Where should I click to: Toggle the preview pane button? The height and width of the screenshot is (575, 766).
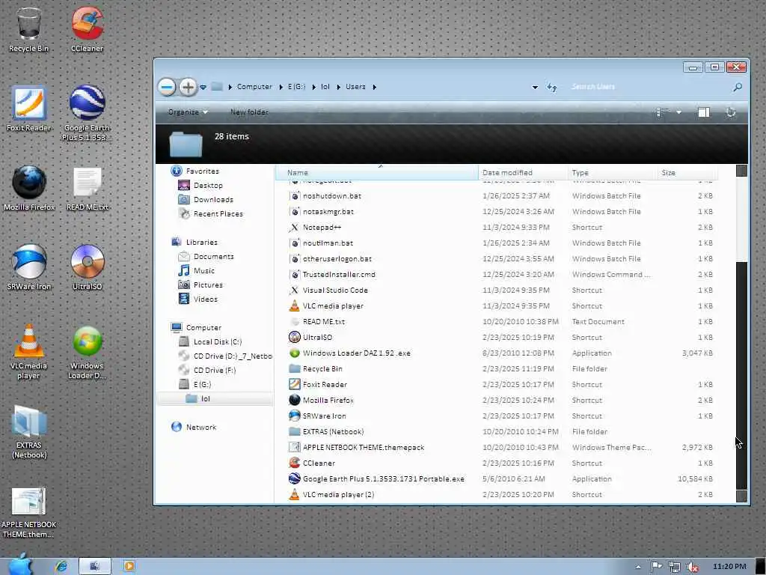[x=703, y=112]
